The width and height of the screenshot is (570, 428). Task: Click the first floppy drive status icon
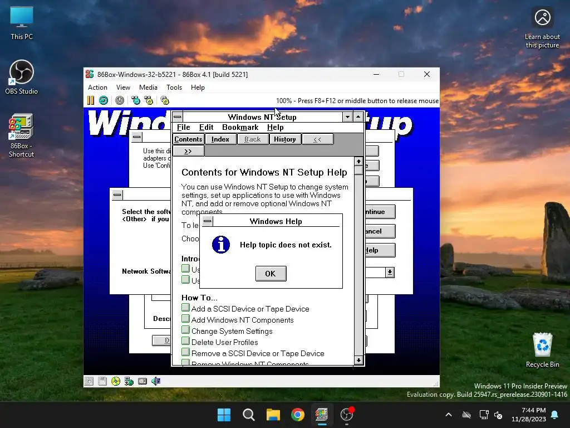[89, 381]
